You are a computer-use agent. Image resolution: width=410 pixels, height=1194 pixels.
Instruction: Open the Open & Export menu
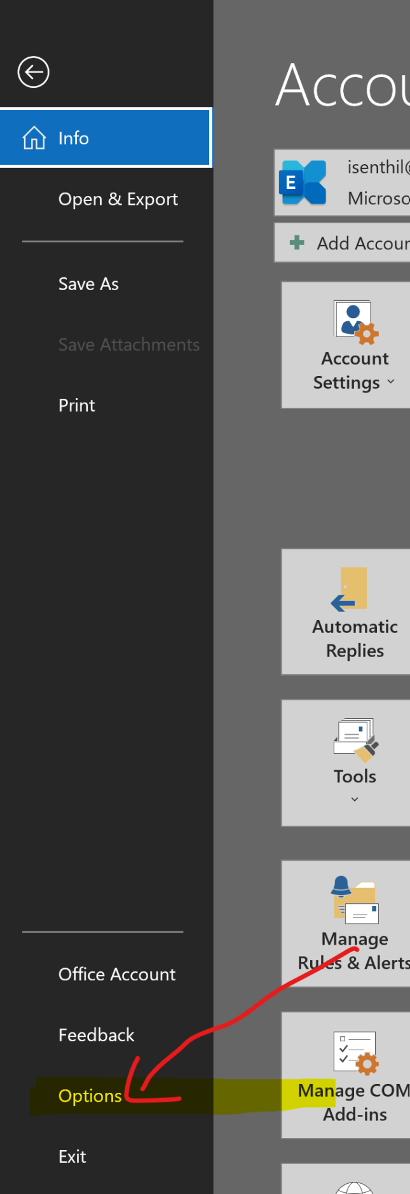(118, 199)
